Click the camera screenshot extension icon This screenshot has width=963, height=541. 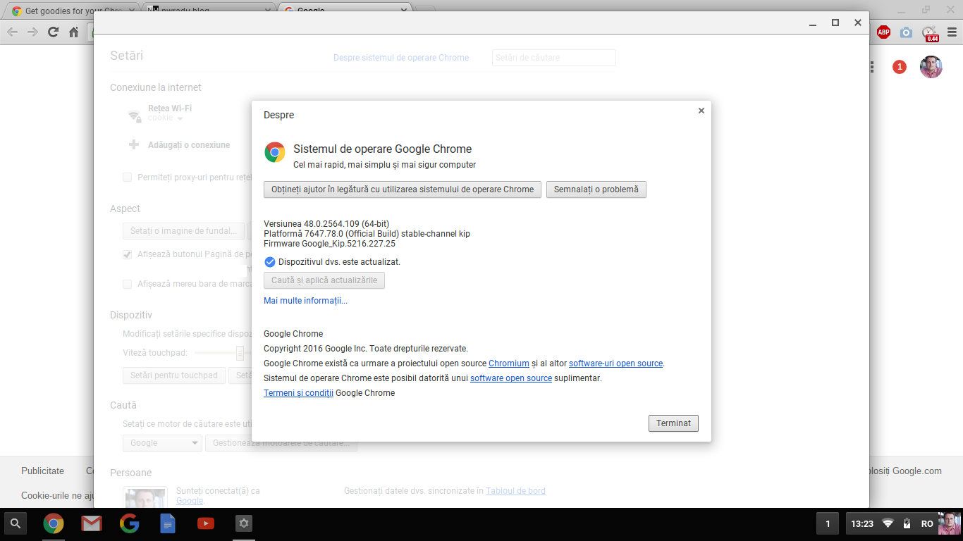click(x=907, y=32)
